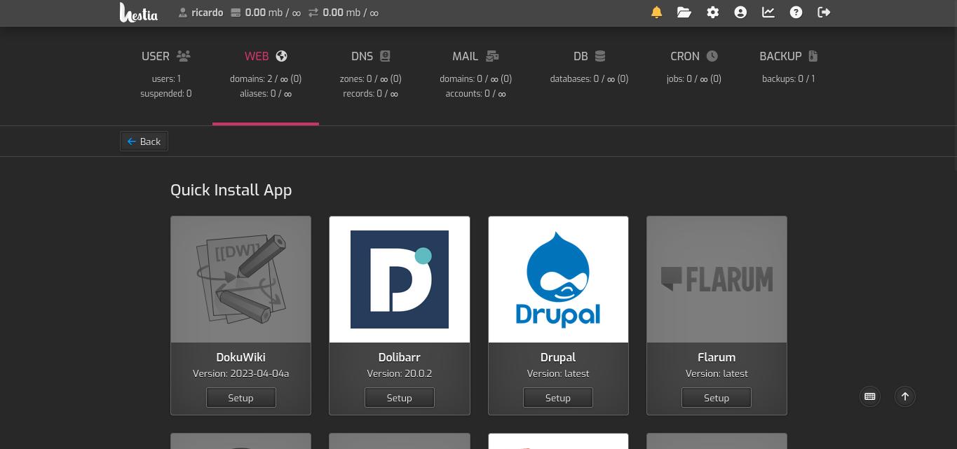
Task: Switch to the WEB tab
Action: 266,75
